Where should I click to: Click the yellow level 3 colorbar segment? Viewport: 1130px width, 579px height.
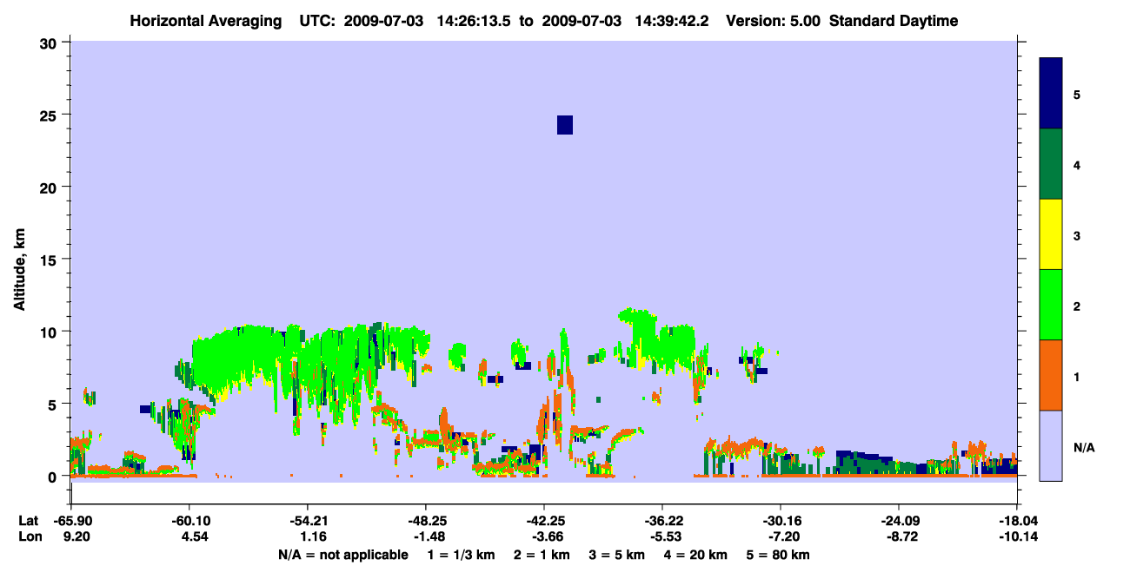(x=1051, y=234)
